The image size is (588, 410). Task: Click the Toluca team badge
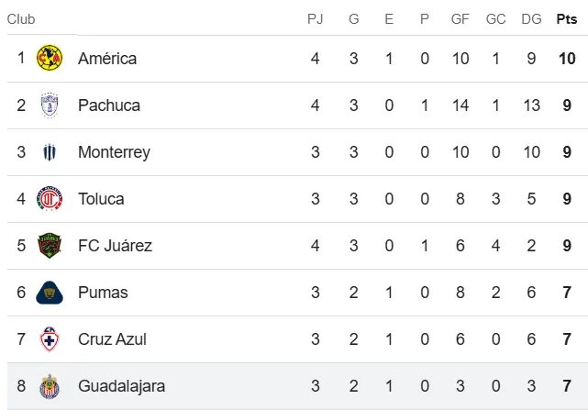[49, 199]
